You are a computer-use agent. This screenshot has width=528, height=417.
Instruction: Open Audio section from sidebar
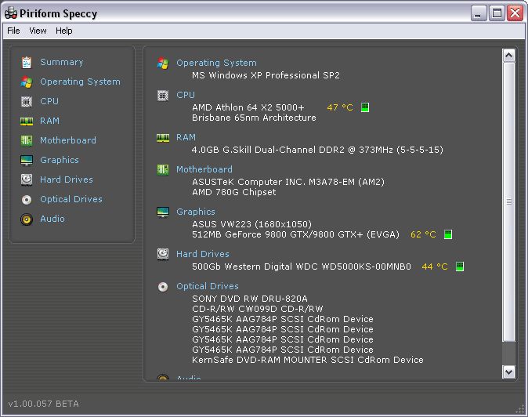[52, 219]
